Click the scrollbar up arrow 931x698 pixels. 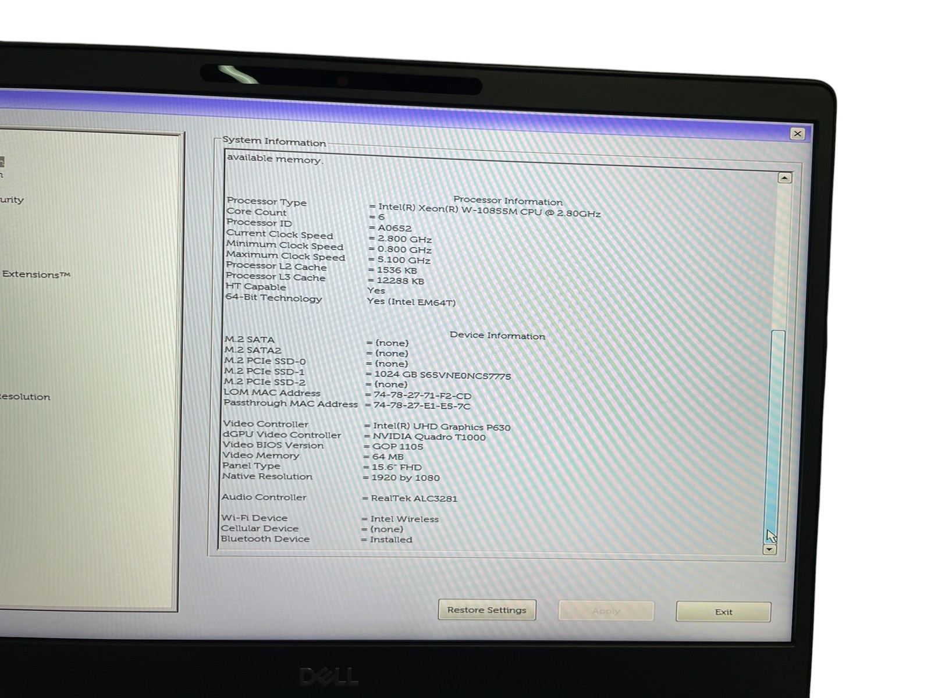click(x=784, y=178)
